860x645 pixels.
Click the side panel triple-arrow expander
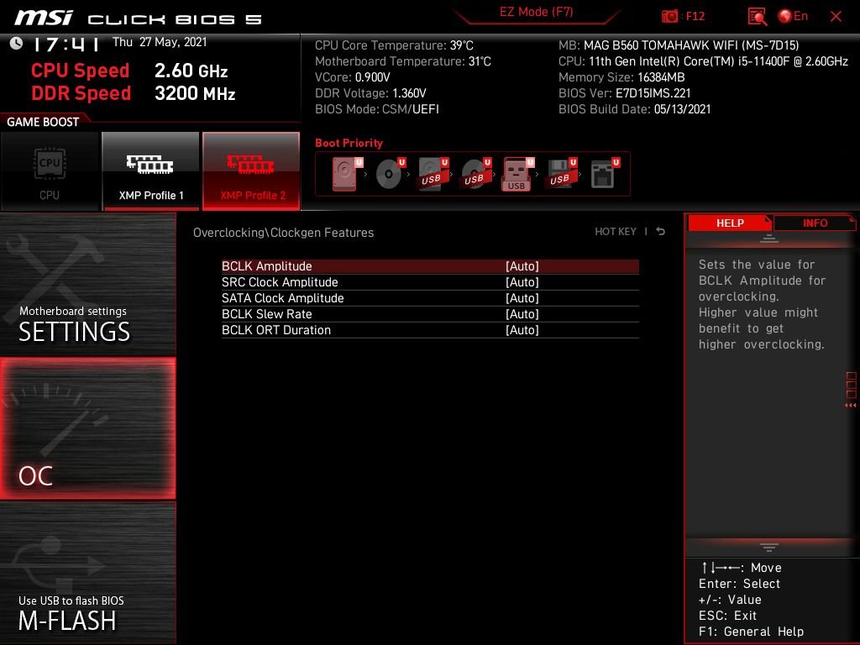850,406
